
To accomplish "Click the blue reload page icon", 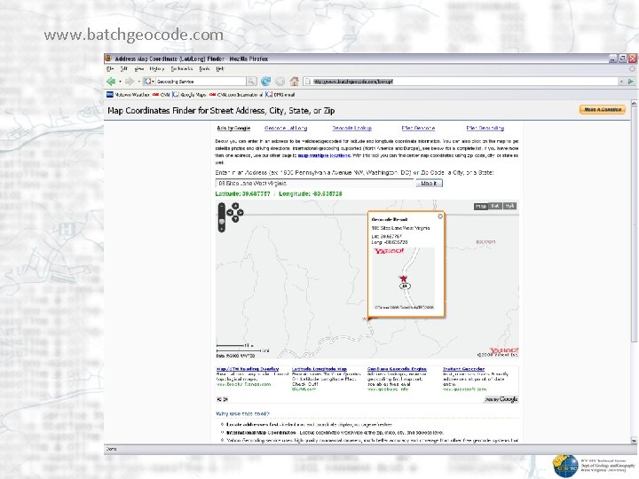I will coord(265,82).
